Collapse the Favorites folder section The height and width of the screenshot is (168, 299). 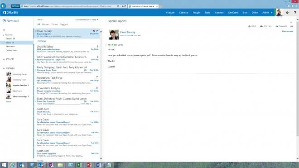pyautogui.click(x=4, y=35)
